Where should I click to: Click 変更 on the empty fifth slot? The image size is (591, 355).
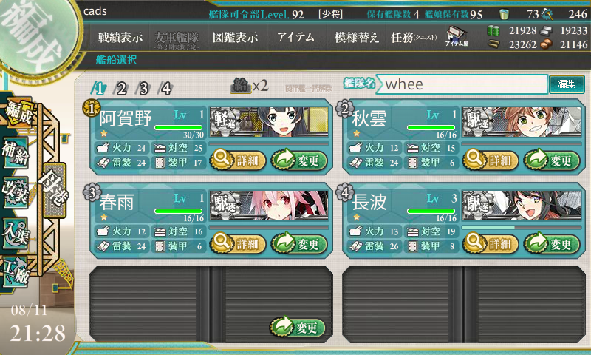tap(298, 327)
